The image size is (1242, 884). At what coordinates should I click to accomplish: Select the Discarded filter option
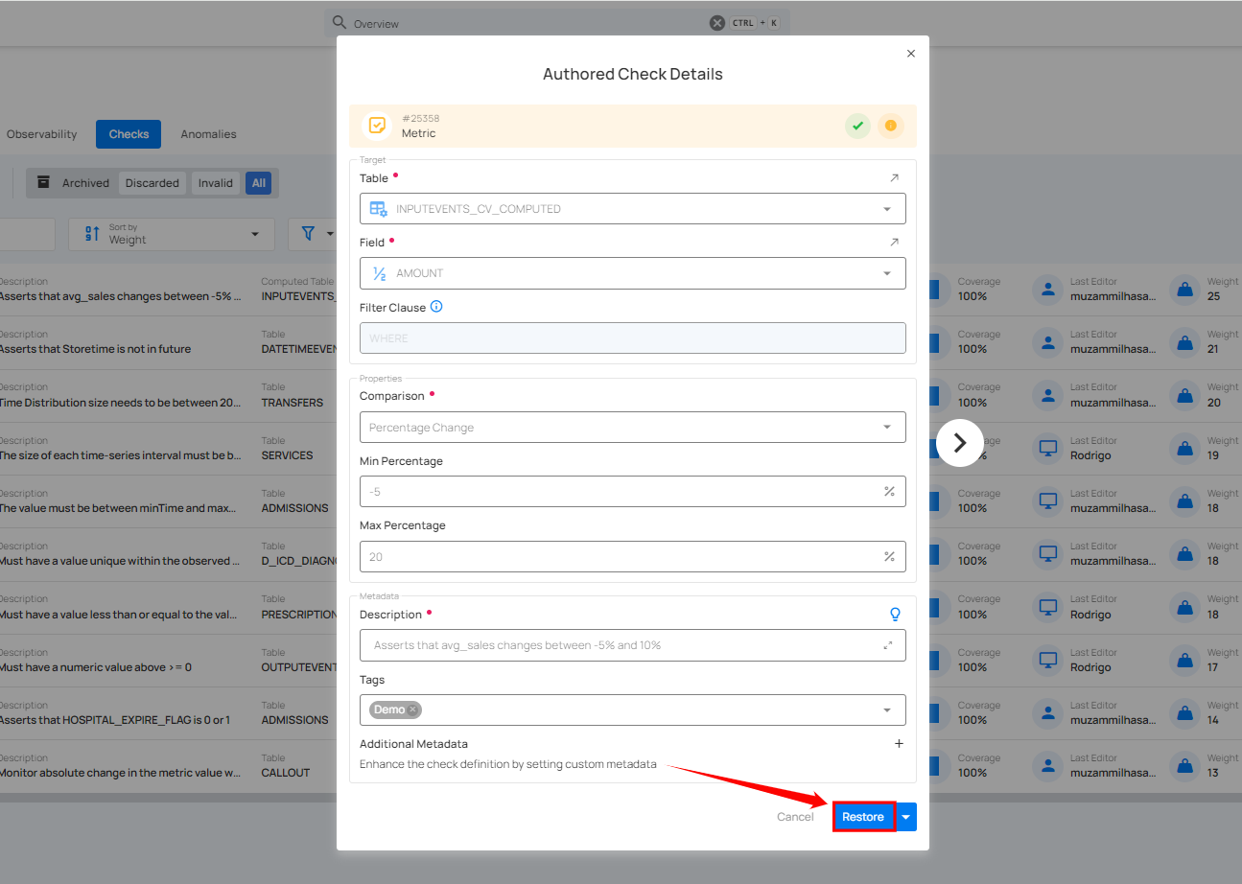[152, 183]
